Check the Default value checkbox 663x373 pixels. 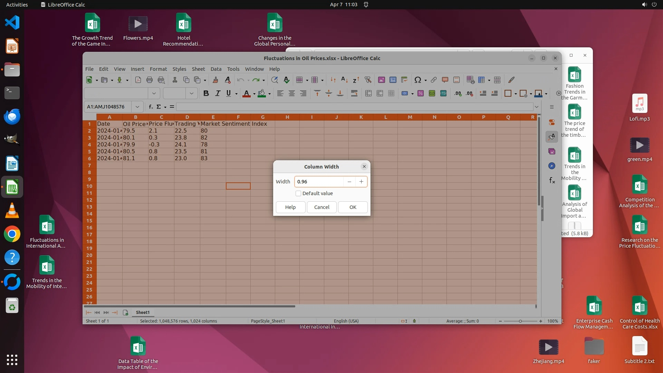pyautogui.click(x=298, y=193)
